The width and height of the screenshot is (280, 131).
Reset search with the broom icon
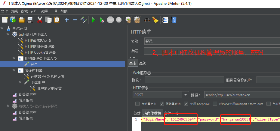pos(155,19)
